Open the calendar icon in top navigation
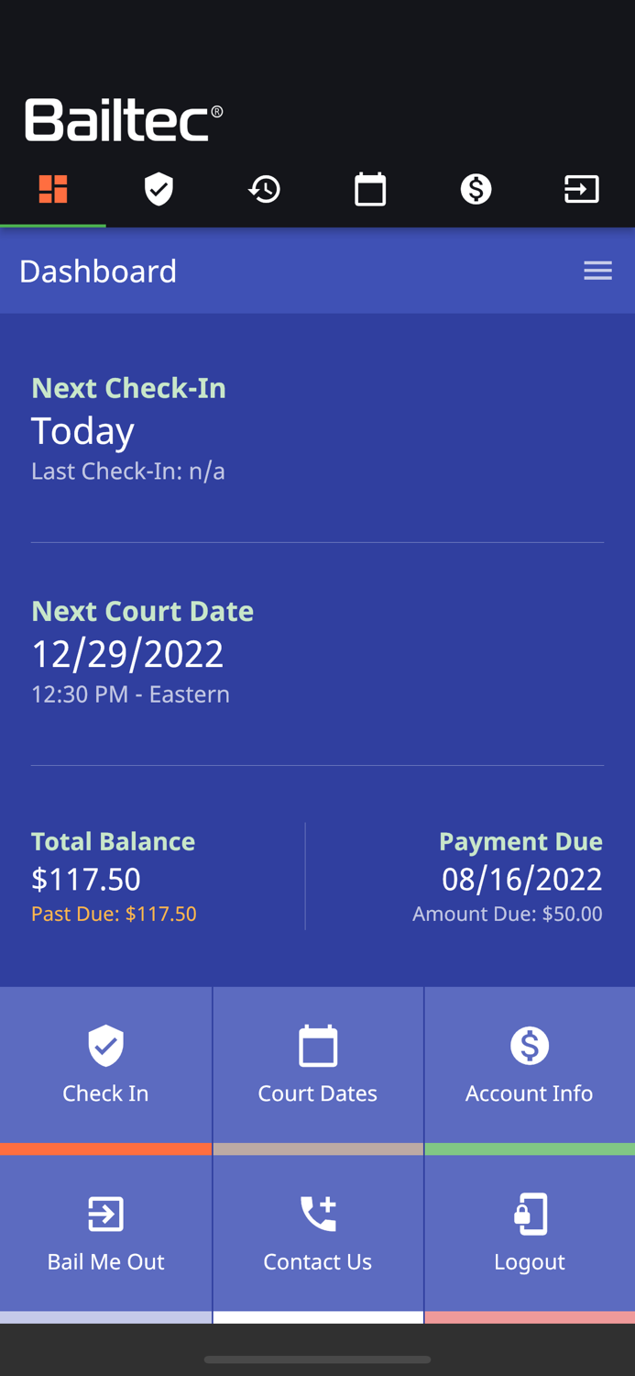635x1376 pixels. pos(370,189)
